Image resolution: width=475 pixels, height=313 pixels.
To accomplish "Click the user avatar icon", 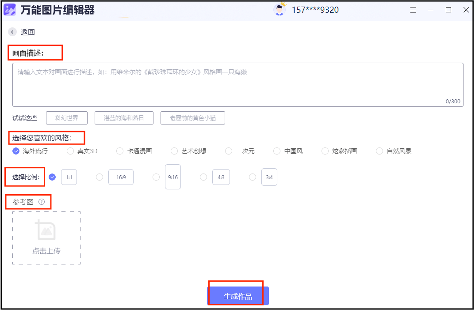I will [280, 10].
